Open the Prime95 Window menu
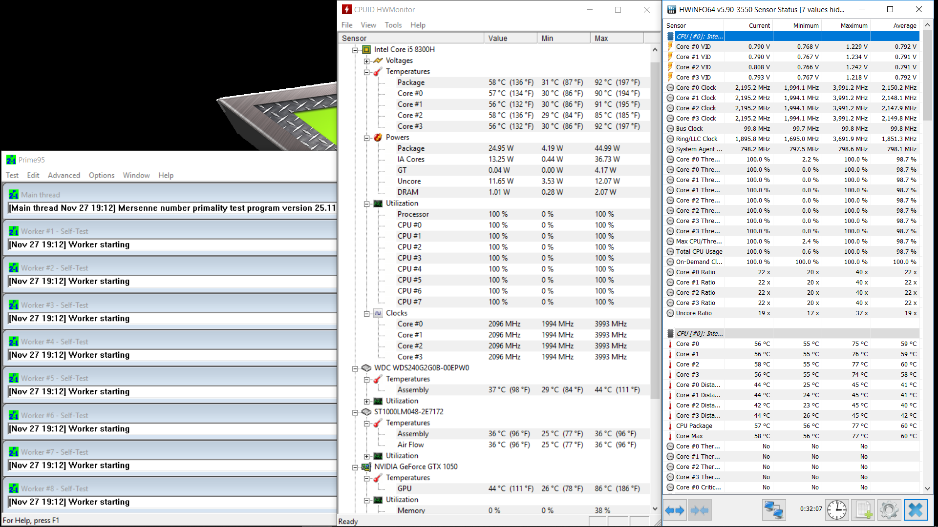Viewport: 938px width, 527px height. (136, 175)
